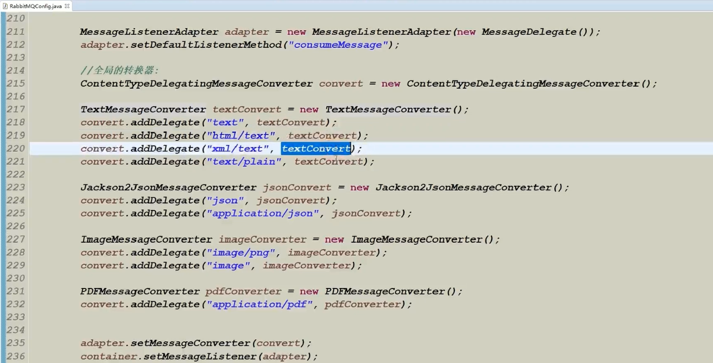Image resolution: width=713 pixels, height=363 pixels.
Task: Click the Chinese comment on line 214
Action: (120, 70)
